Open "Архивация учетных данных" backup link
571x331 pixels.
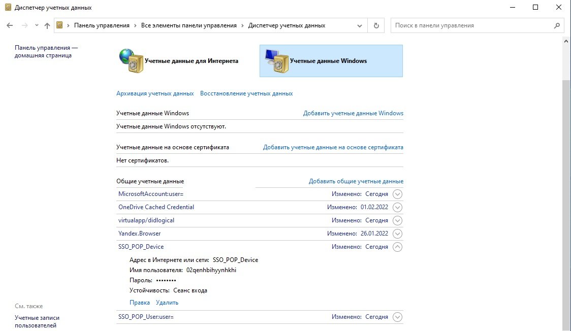pyautogui.click(x=155, y=93)
